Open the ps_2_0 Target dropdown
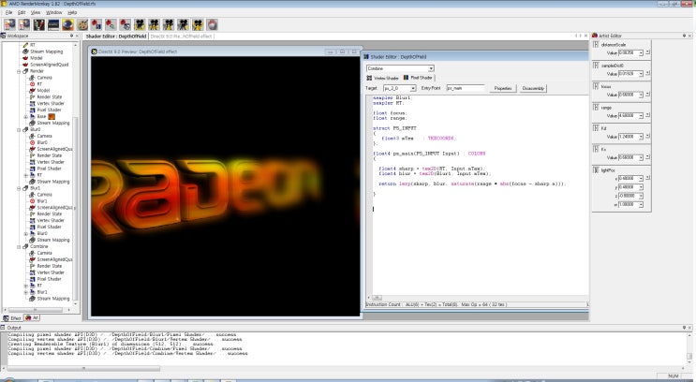Image resolution: width=696 pixels, height=382 pixels. 414,88
